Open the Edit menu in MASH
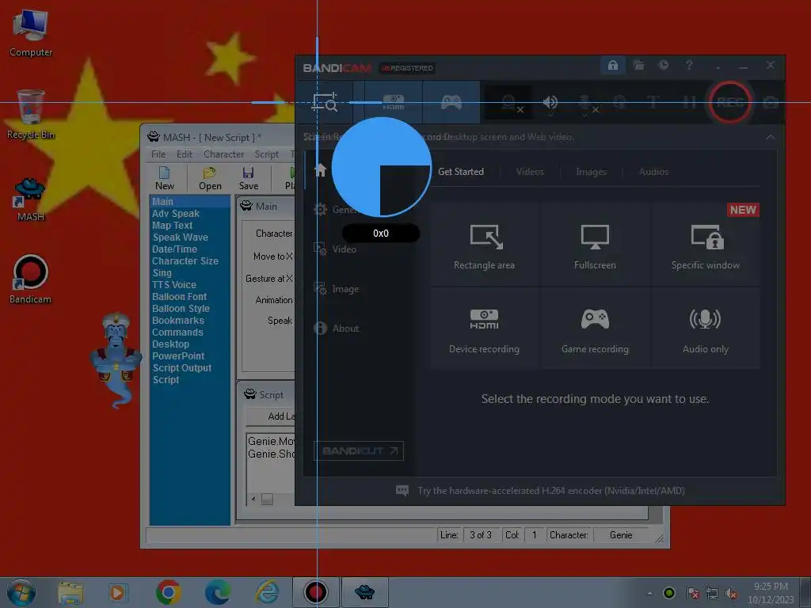Image resolution: width=811 pixels, height=608 pixels. (x=184, y=154)
